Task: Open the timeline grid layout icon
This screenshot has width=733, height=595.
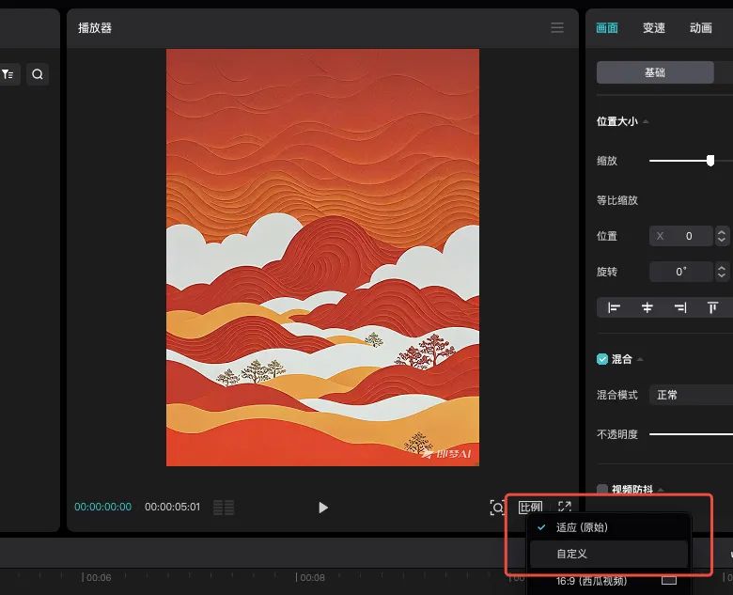Action: click(x=224, y=508)
